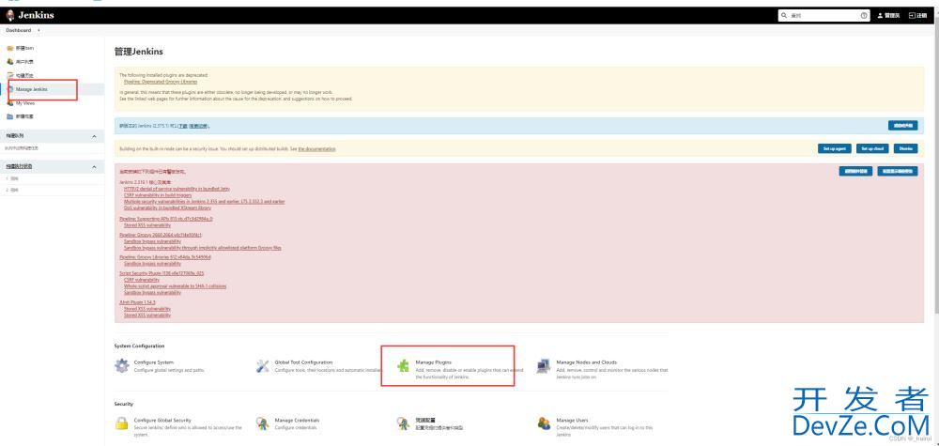The width and height of the screenshot is (939, 446).
Task: Open the CSRF vulnerability in build triggers link
Action: pos(158,195)
